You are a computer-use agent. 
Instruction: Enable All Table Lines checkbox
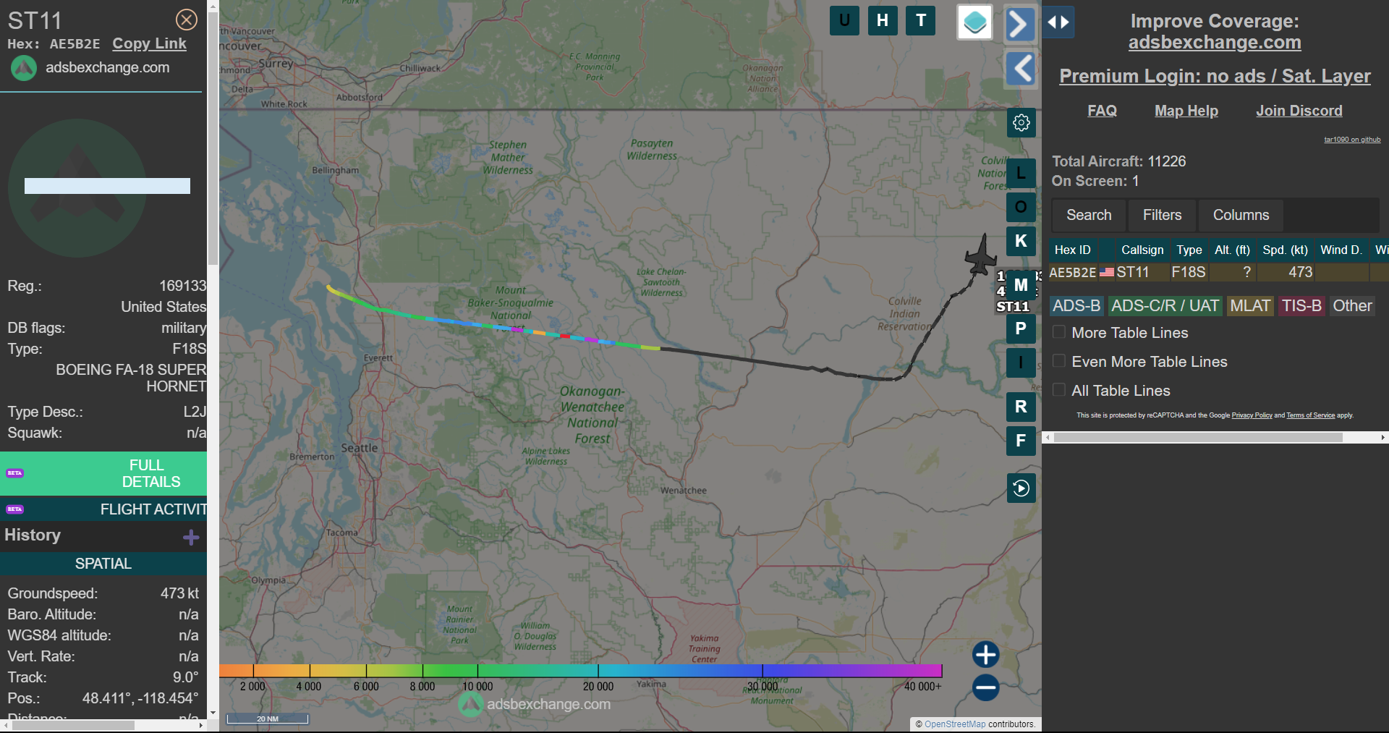[1059, 390]
